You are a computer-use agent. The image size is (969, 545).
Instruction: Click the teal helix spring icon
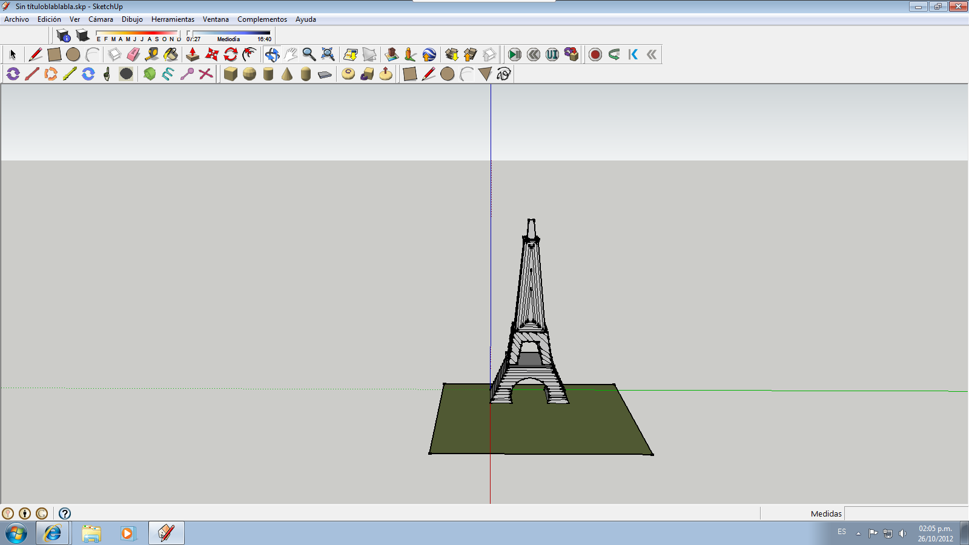(168, 74)
